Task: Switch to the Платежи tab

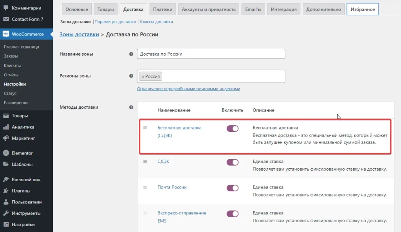Action: coord(163,9)
